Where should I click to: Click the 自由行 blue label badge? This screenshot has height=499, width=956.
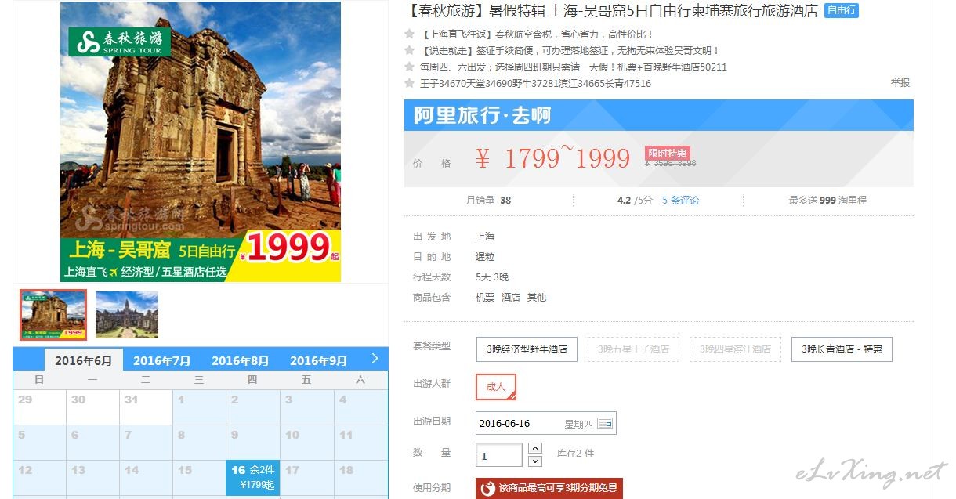842,11
